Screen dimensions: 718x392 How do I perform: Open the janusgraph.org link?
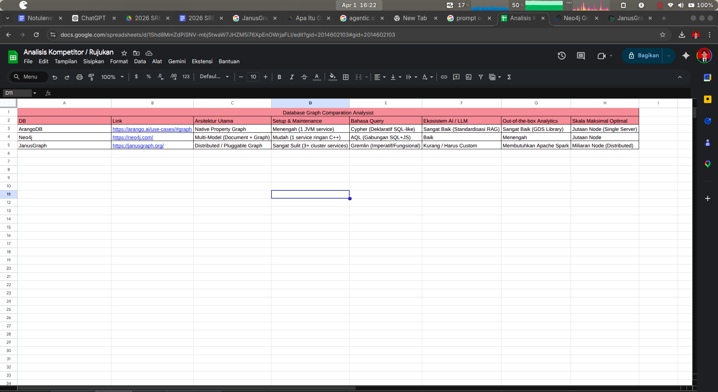[138, 146]
